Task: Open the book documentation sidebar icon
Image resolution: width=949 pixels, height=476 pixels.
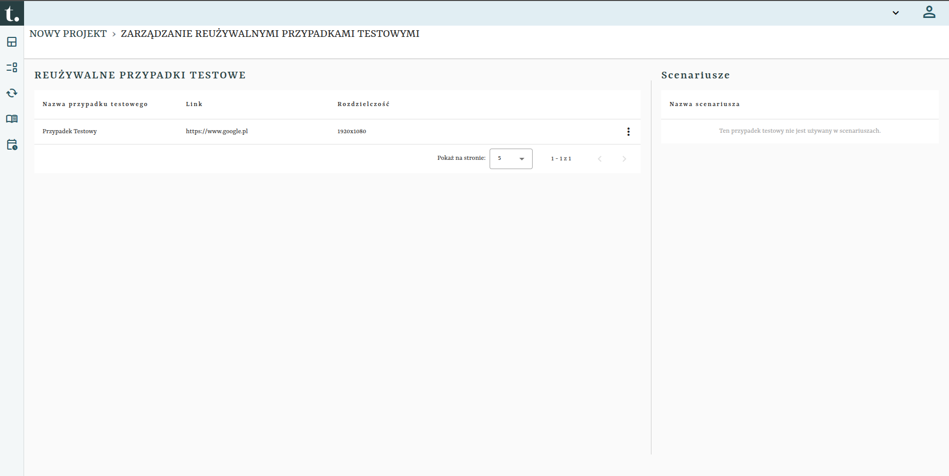Action: [12, 119]
